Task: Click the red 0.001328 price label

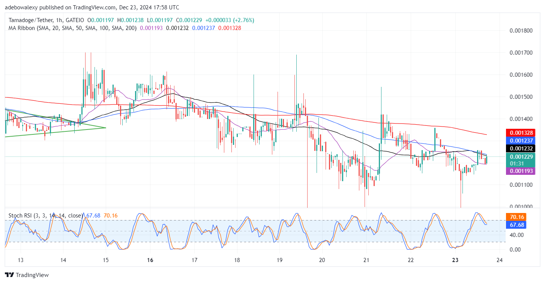Action: coord(520,133)
